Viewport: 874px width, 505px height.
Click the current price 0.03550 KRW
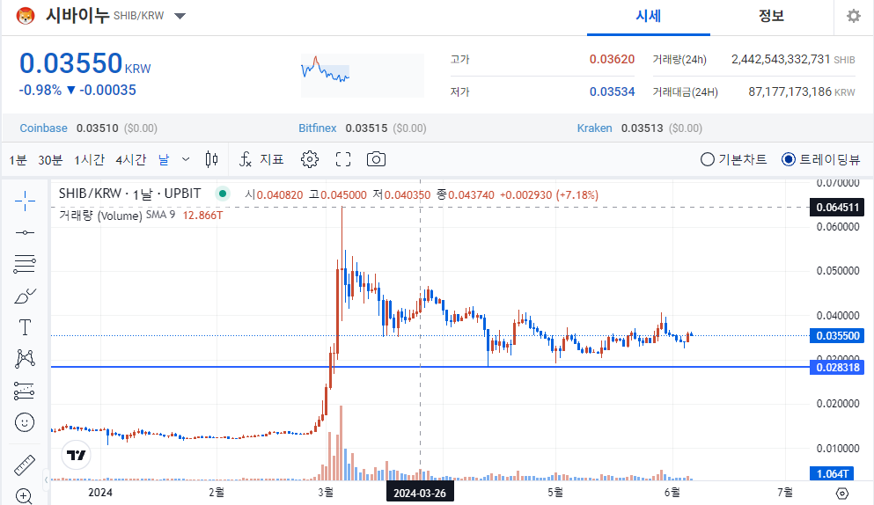(84, 63)
